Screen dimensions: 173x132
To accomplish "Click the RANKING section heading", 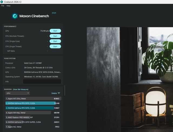I will click(8, 89).
